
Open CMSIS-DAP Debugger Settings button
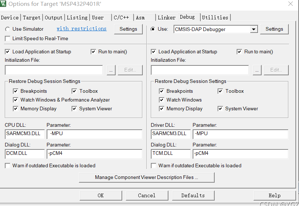[274, 29]
